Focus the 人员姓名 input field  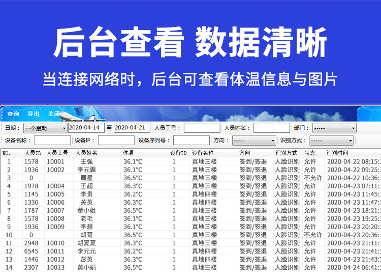pyautogui.click(x=272, y=128)
